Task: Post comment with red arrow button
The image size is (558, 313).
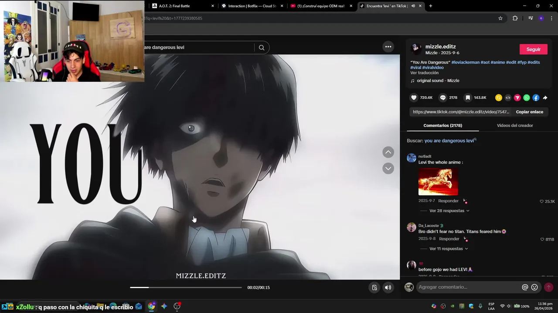Action: 548,287
